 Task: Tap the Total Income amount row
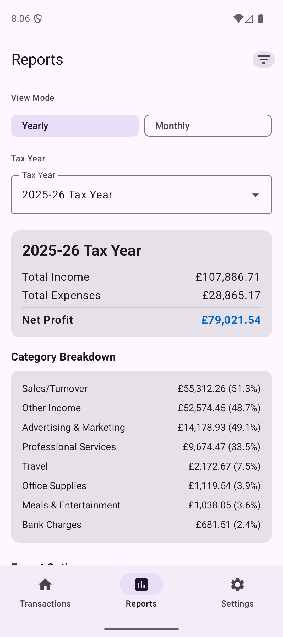[141, 277]
